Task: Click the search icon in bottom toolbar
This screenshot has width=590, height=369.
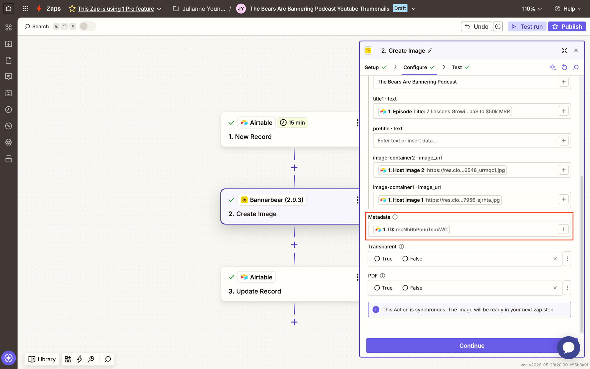Action: 108,359
